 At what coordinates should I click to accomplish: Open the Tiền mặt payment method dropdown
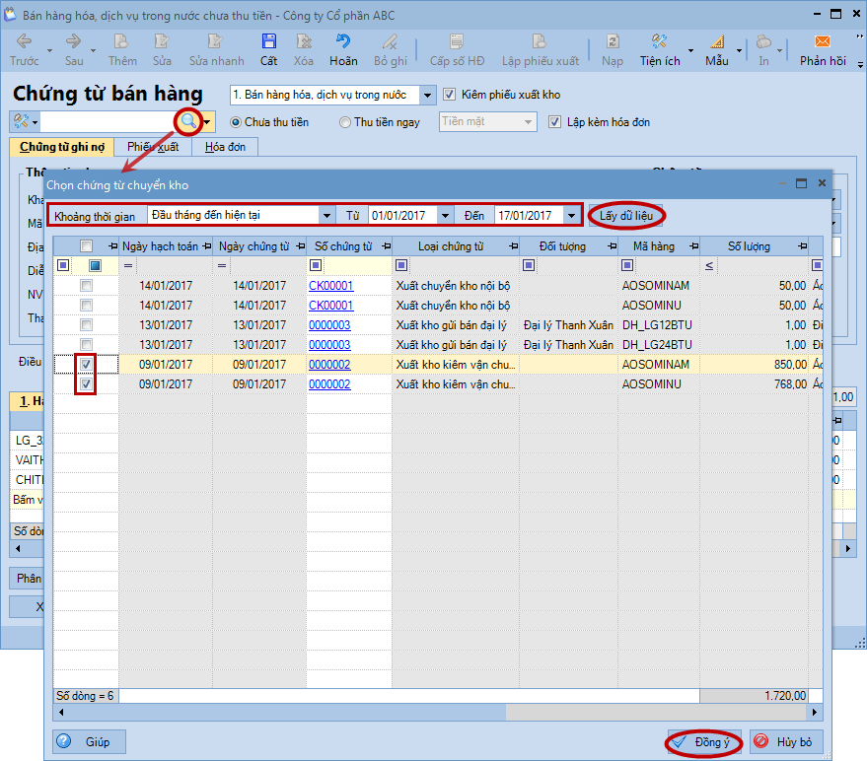528,121
